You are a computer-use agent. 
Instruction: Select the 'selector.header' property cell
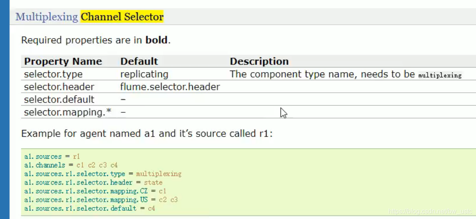click(x=59, y=87)
